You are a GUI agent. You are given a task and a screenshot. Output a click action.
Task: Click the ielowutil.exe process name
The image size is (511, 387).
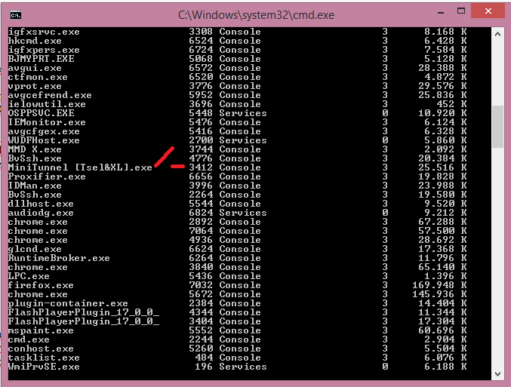47,104
